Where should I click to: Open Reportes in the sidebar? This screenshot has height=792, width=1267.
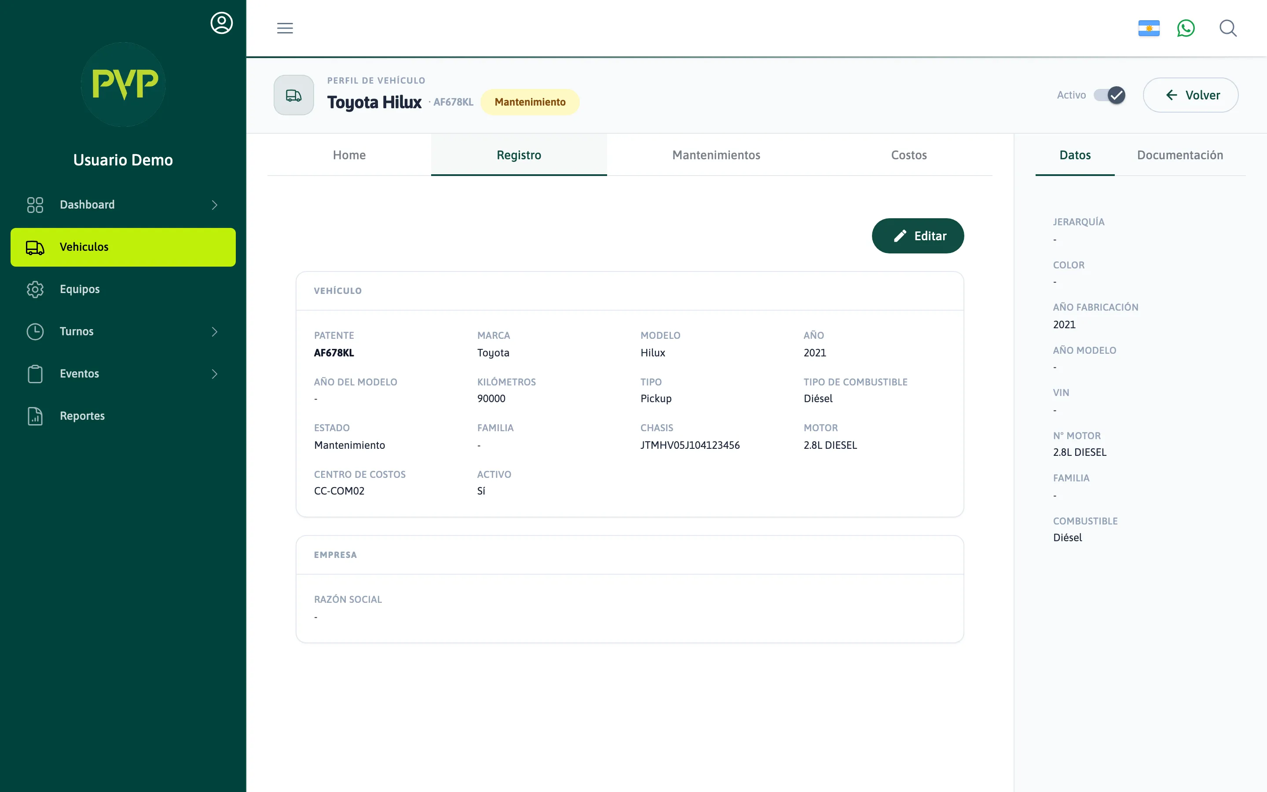point(123,416)
